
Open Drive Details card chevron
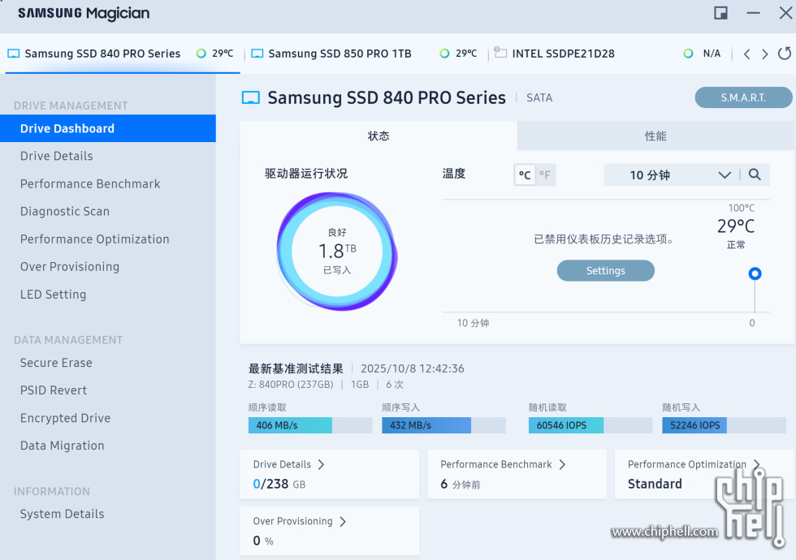click(x=321, y=464)
